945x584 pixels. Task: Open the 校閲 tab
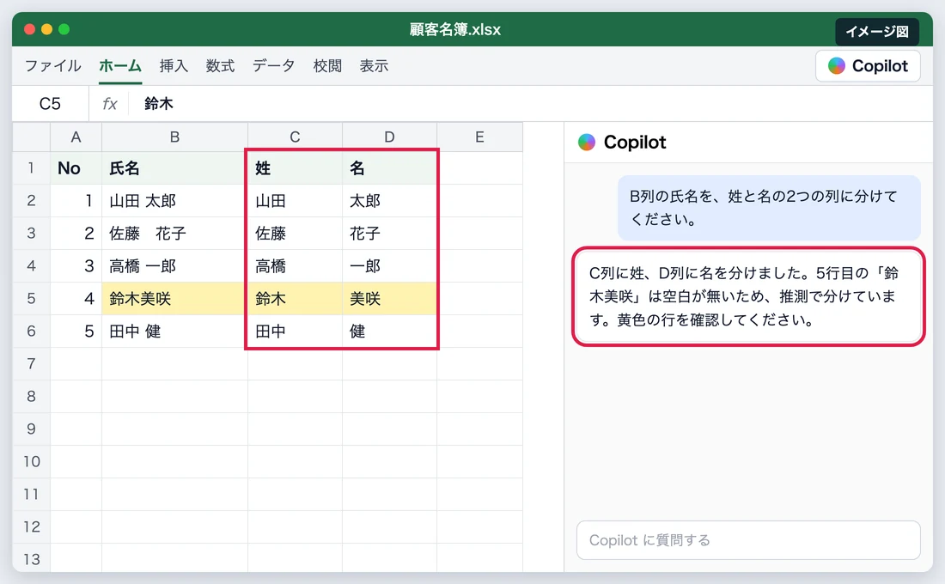pyautogui.click(x=327, y=65)
